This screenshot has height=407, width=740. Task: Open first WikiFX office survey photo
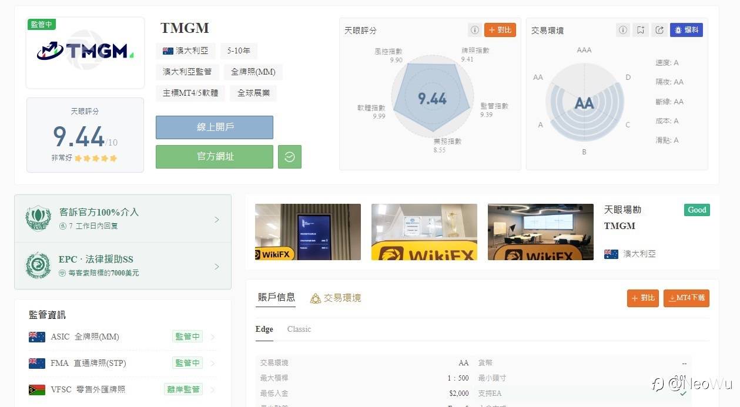coord(308,232)
